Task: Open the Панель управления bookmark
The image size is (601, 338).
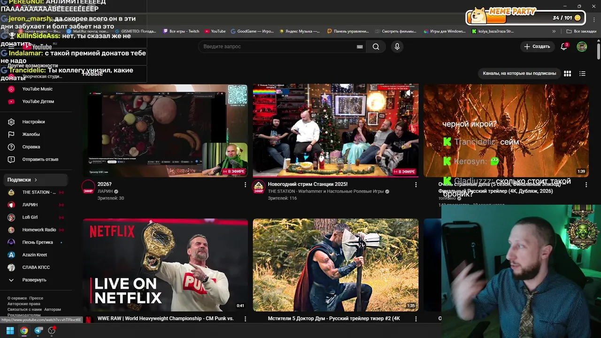Action: pyautogui.click(x=348, y=31)
